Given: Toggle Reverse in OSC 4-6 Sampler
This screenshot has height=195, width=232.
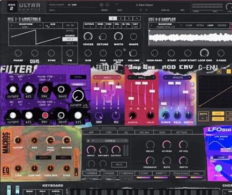Looking at the screenshot, I should (222, 25).
